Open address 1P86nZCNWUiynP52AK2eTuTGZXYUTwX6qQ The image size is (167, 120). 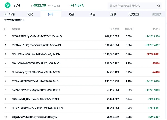tap(37, 36)
